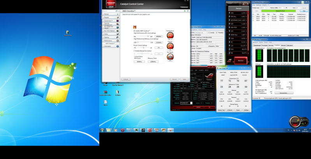Expand the Video category in Catalyst

click(x=111, y=34)
